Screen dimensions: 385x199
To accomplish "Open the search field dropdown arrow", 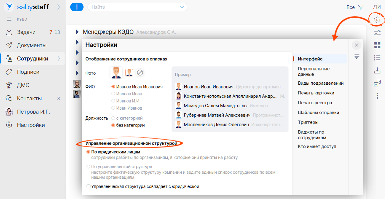I will coord(182,7).
